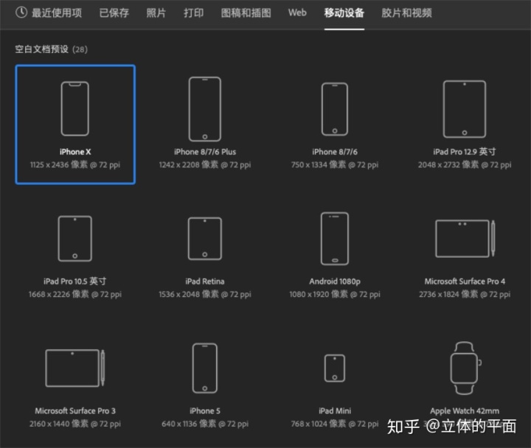The image size is (531, 448).
Task: Click the iPad Pro 12.9 英寸 label
Action: click(465, 152)
